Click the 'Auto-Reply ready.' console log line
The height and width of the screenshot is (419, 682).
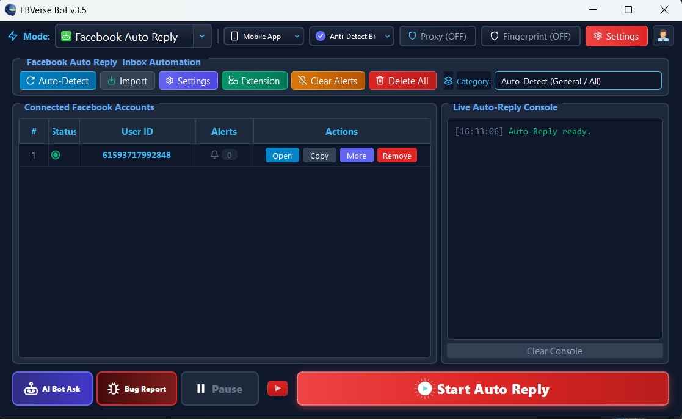click(x=550, y=131)
